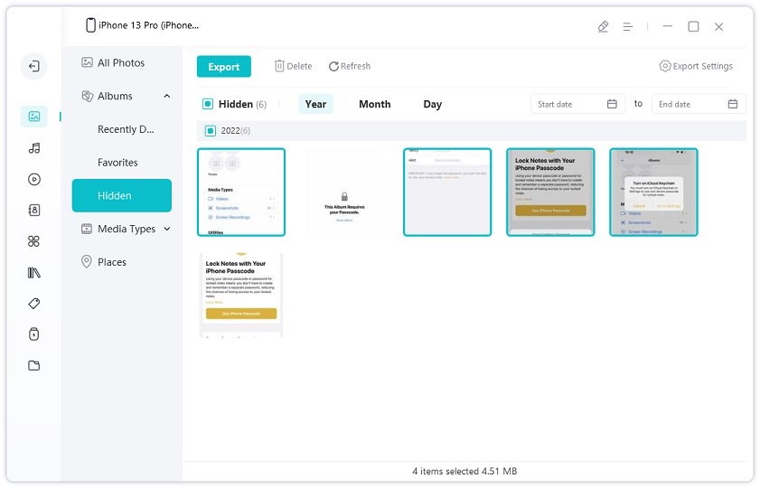Image resolution: width=760 pixels, height=488 pixels.
Task: Select the iCloud Keychain dialog thumbnail
Action: (x=654, y=192)
